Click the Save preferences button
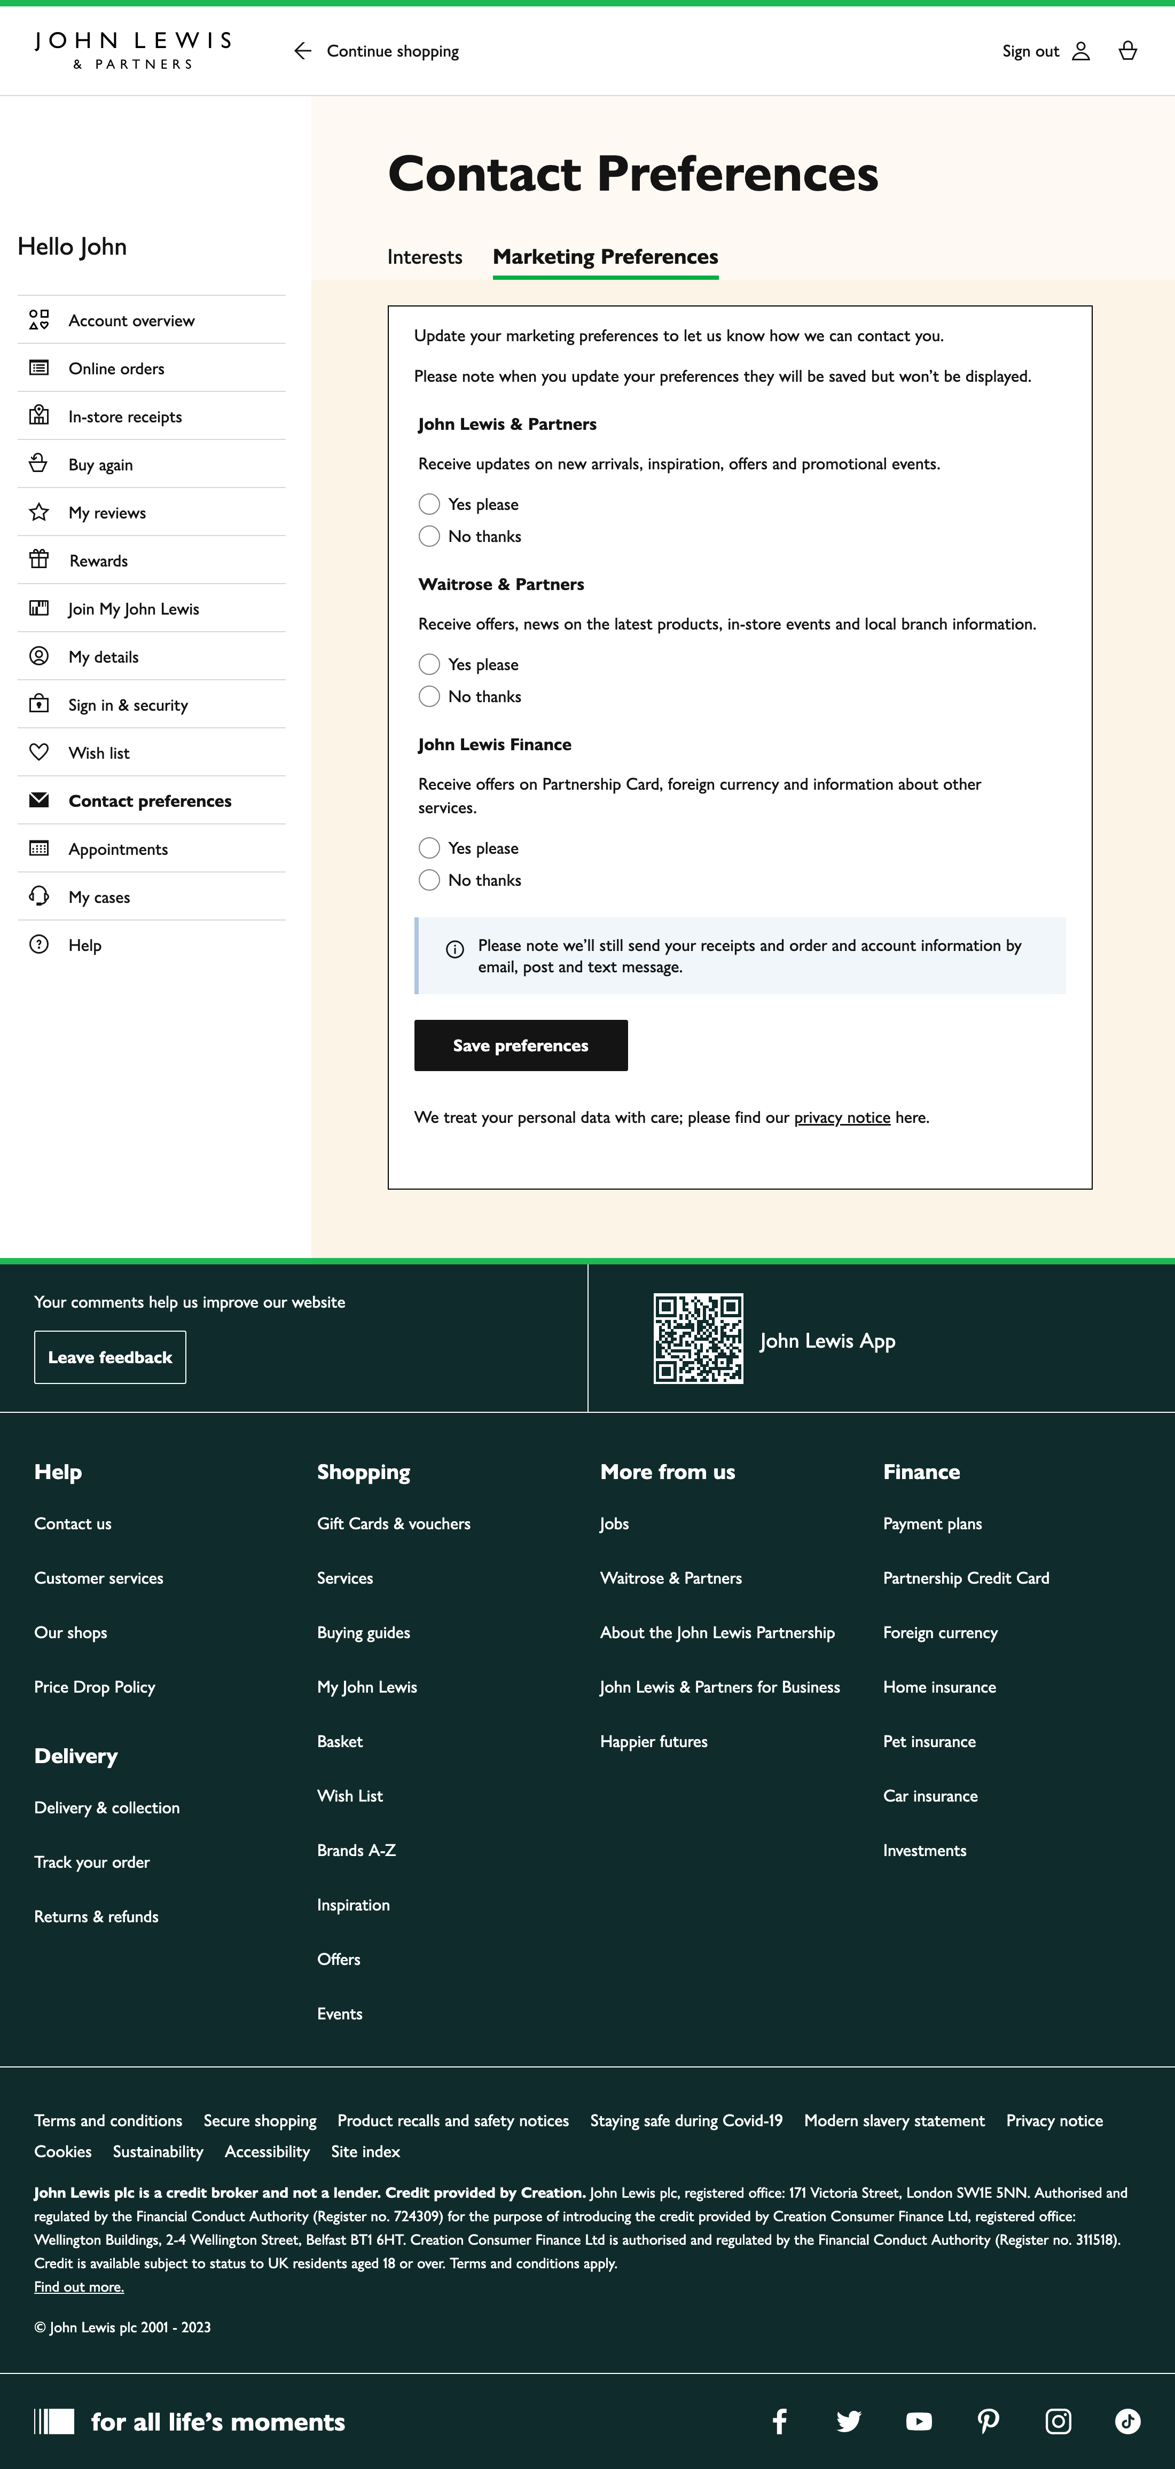This screenshot has width=1175, height=2469. [x=520, y=1045]
